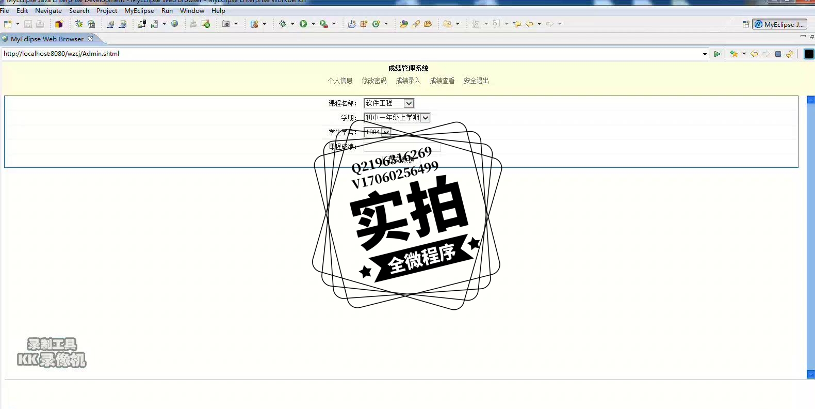
Task: Click the yellow Back navigation toolbar arrow
Action: point(529,24)
